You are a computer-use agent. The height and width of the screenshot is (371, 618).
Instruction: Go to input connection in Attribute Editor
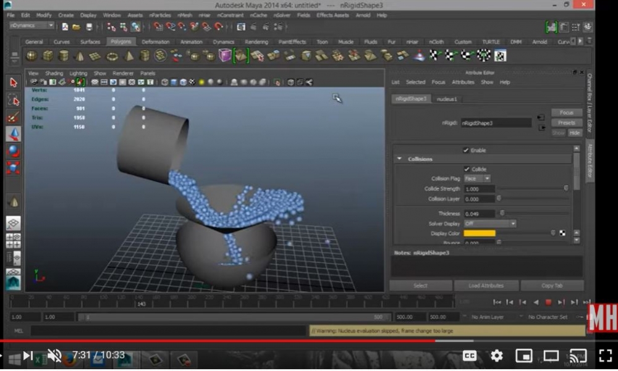click(x=541, y=117)
